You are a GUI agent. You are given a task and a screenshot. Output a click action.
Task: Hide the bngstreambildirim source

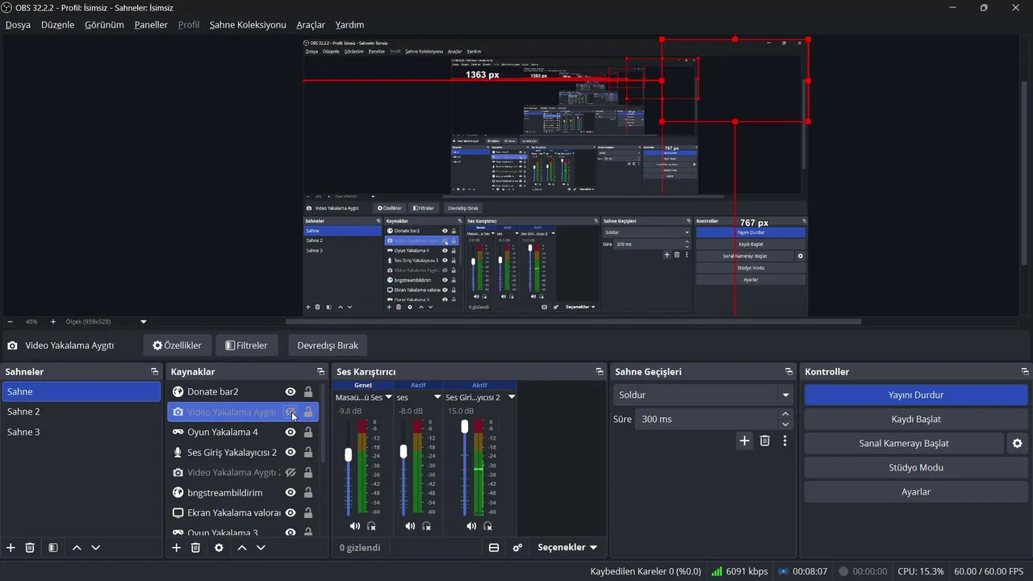tap(291, 492)
